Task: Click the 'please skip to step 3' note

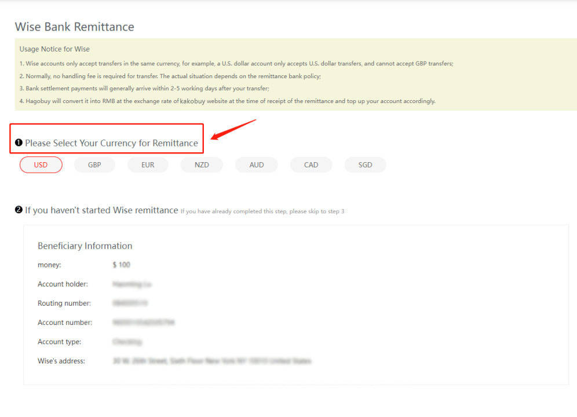Action: pyautogui.click(x=317, y=211)
